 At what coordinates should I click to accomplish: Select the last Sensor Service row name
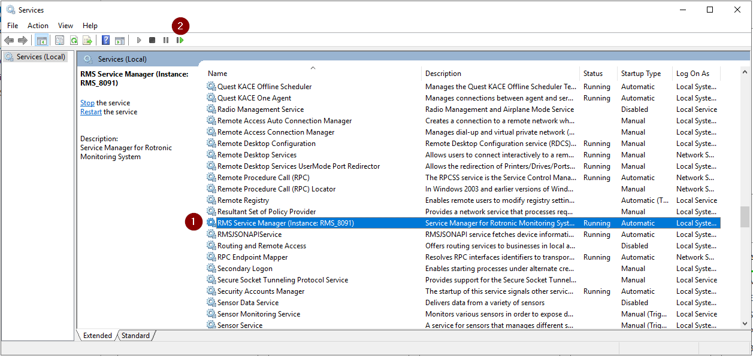click(x=240, y=325)
